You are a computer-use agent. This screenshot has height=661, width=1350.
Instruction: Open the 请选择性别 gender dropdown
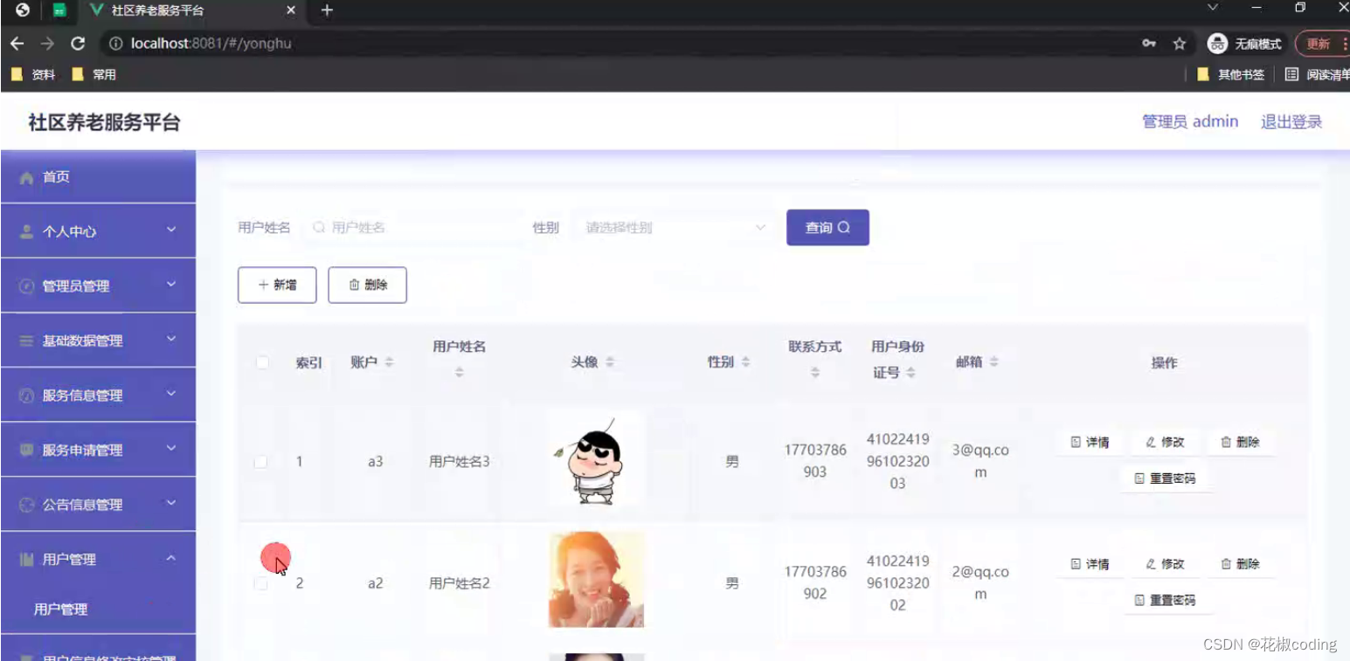pyautogui.click(x=671, y=227)
